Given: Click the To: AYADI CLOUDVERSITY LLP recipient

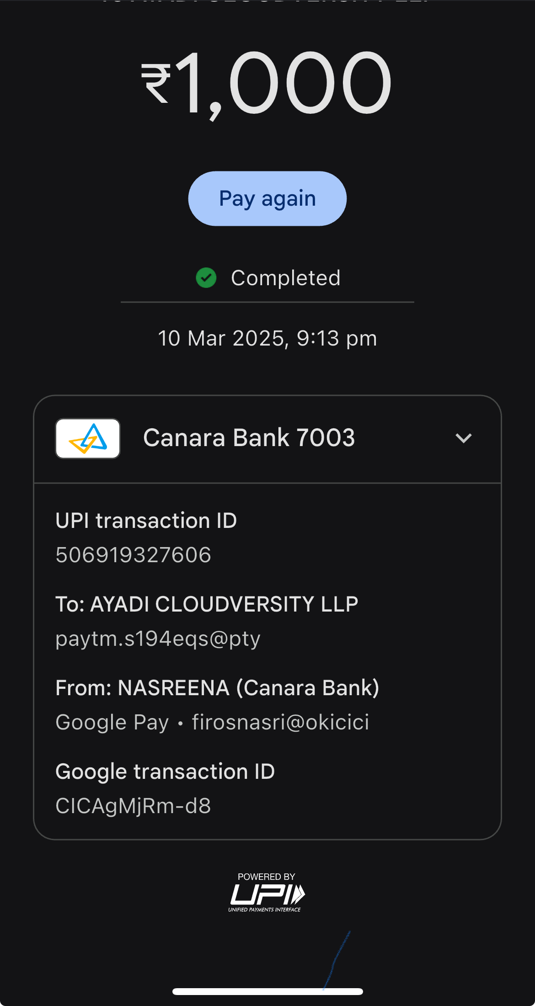Looking at the screenshot, I should pyautogui.click(x=207, y=604).
